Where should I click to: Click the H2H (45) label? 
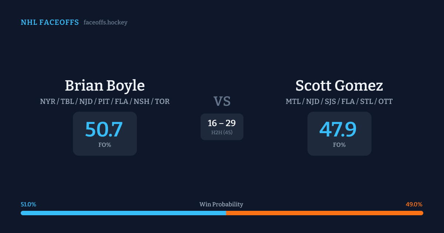pyautogui.click(x=222, y=132)
